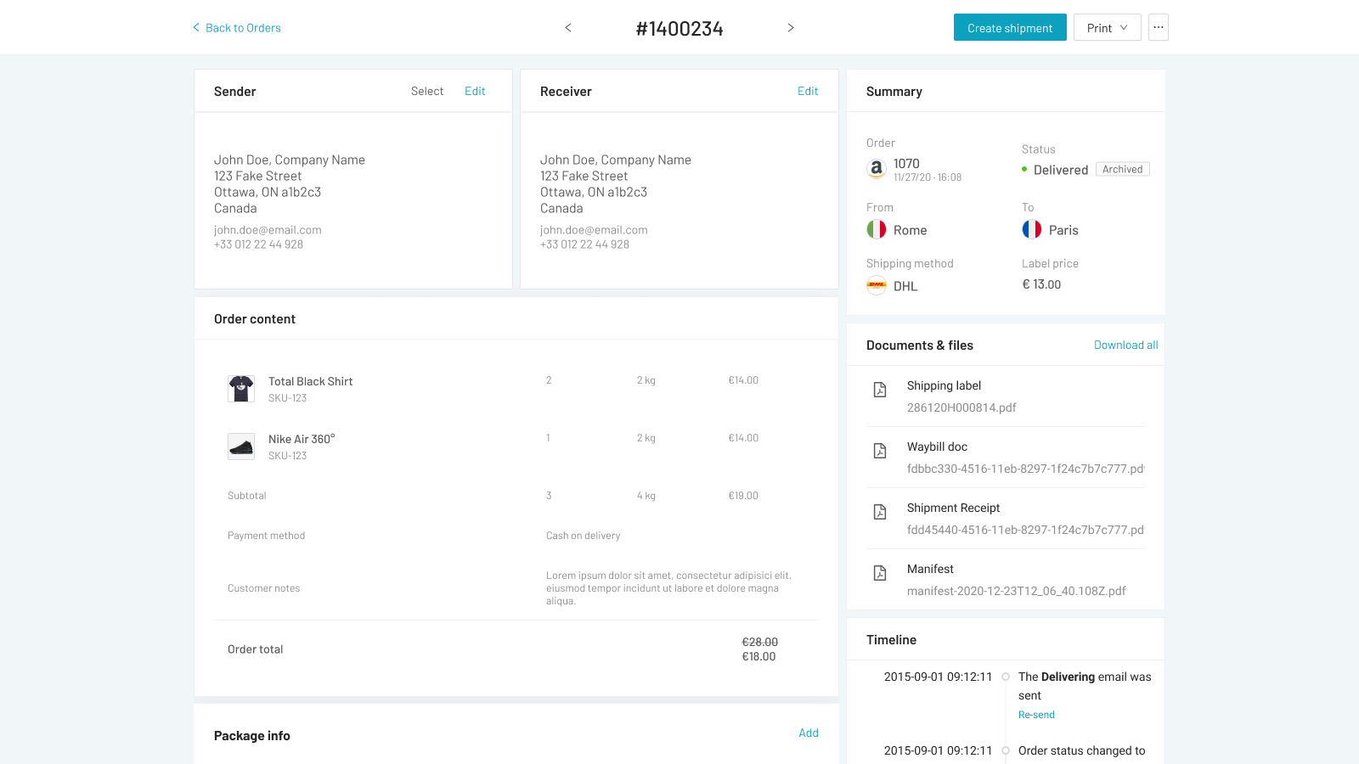Choose Select in the Sender panel
1359x764 pixels.
tap(427, 91)
